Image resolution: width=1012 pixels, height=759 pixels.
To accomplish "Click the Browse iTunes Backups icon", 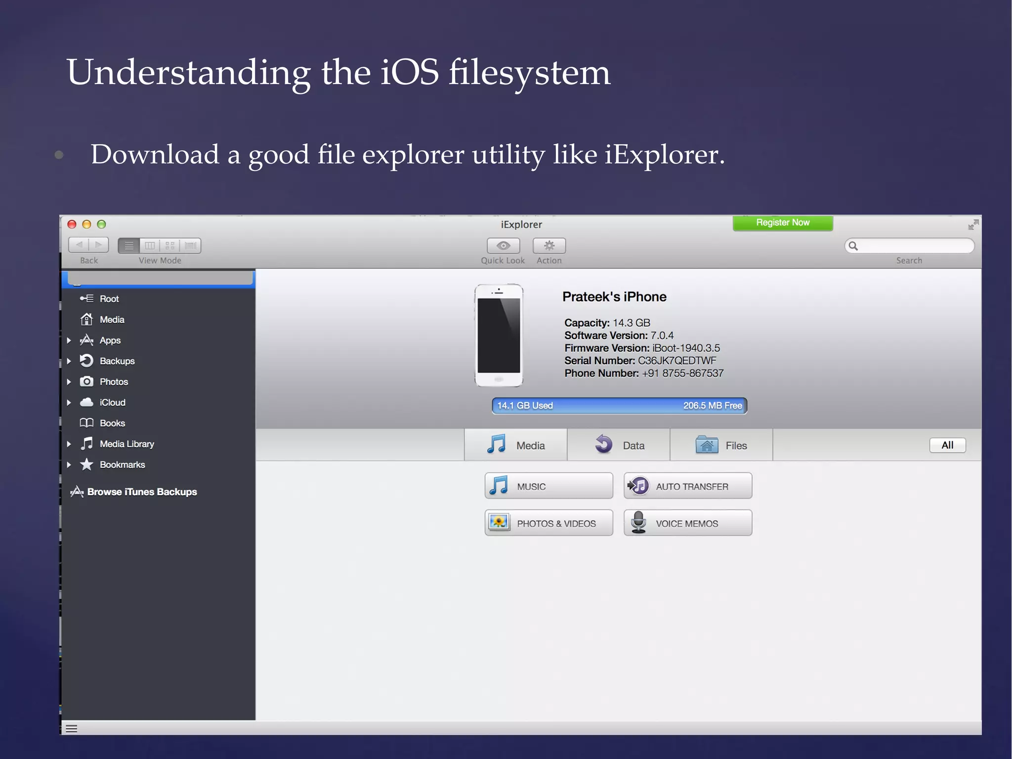I will tap(77, 492).
